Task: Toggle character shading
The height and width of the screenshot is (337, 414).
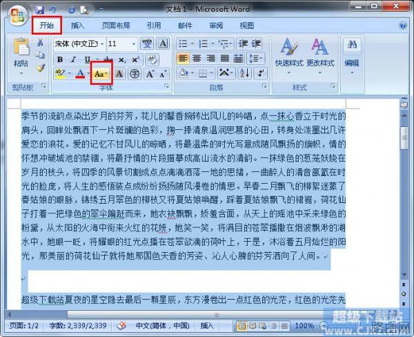Action: click(x=119, y=73)
